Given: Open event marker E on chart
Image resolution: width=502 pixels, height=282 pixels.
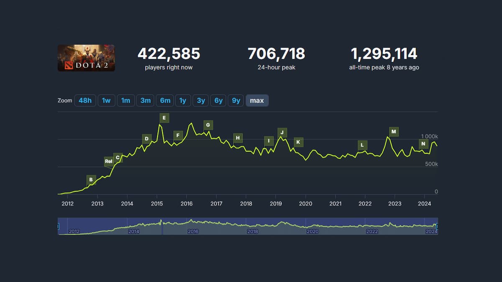Looking at the screenshot, I should [164, 118].
